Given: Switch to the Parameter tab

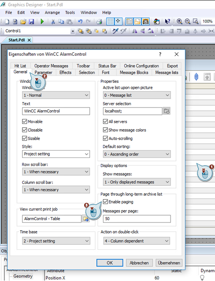Looking at the screenshot, I should (x=43, y=72).
